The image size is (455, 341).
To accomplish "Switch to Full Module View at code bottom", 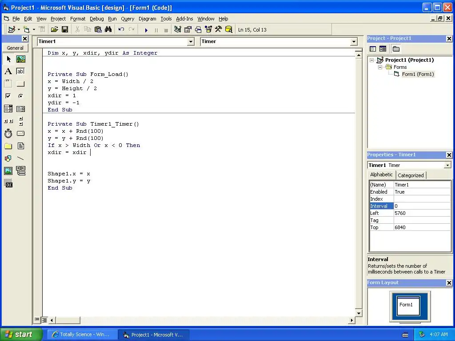I will coord(44,320).
